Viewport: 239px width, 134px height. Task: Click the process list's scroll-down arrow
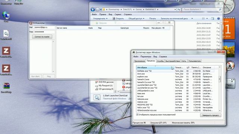(x=220, y=111)
